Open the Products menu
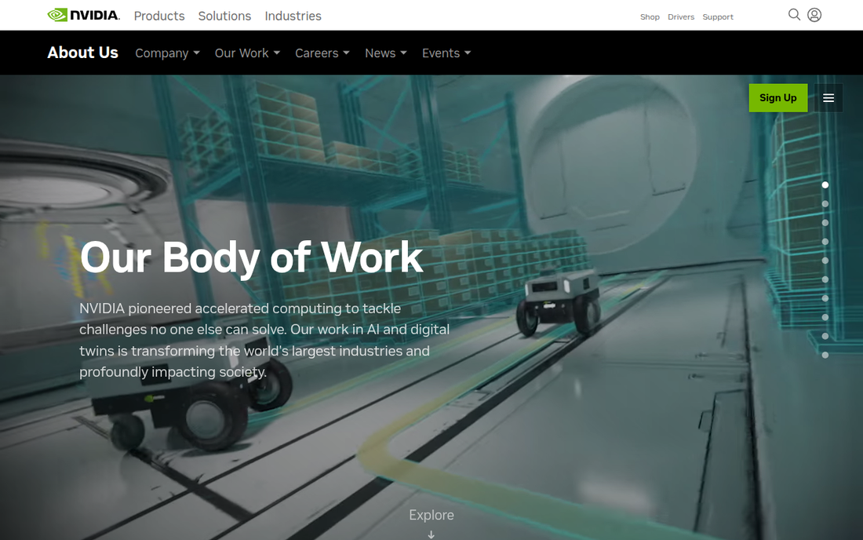 [159, 16]
